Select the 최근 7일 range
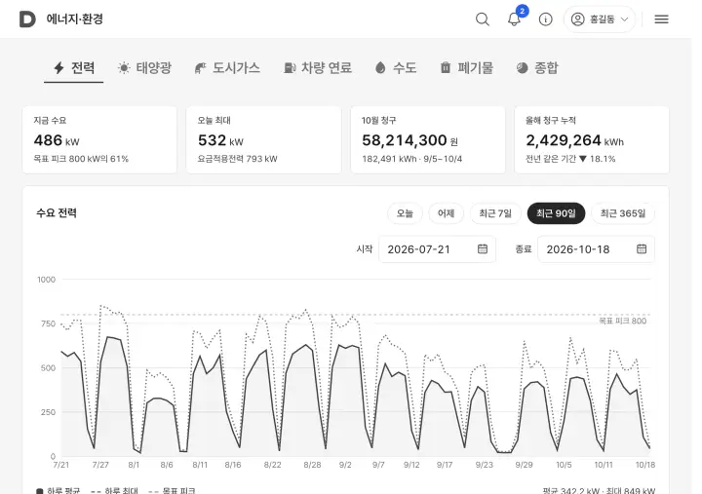 coord(495,213)
